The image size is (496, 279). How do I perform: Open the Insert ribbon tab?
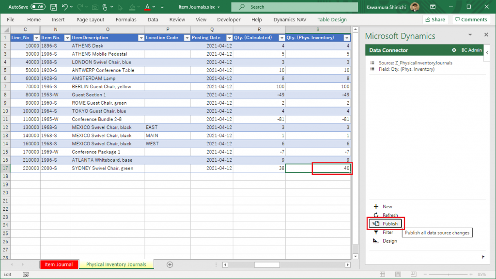(x=58, y=19)
